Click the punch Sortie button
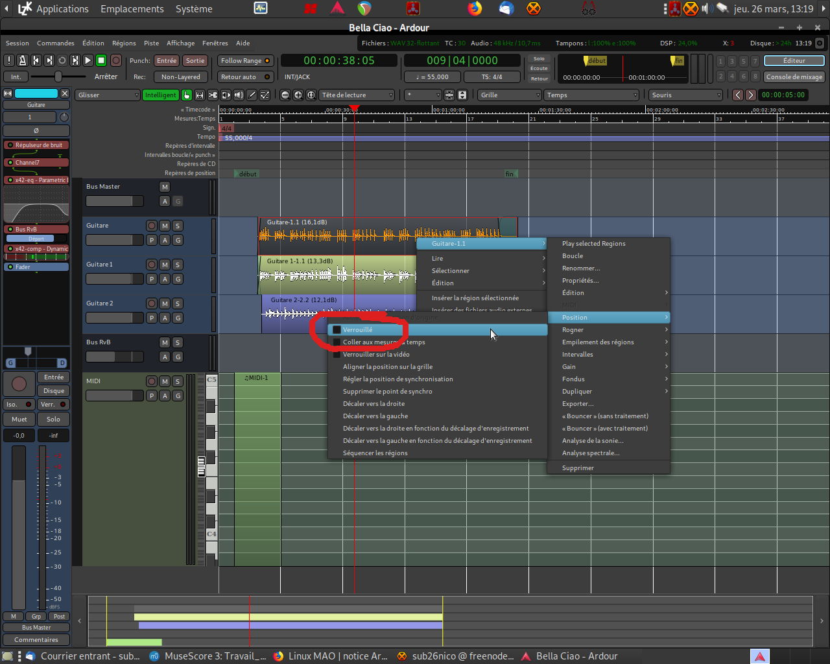This screenshot has height=664, width=830. (x=195, y=60)
